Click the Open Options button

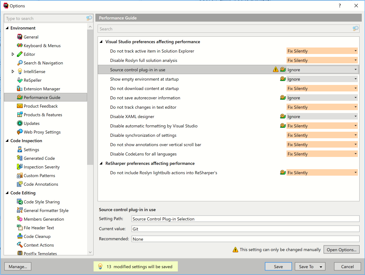(x=341, y=249)
